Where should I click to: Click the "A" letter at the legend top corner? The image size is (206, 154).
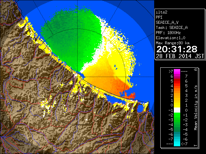(x=196, y=70)
